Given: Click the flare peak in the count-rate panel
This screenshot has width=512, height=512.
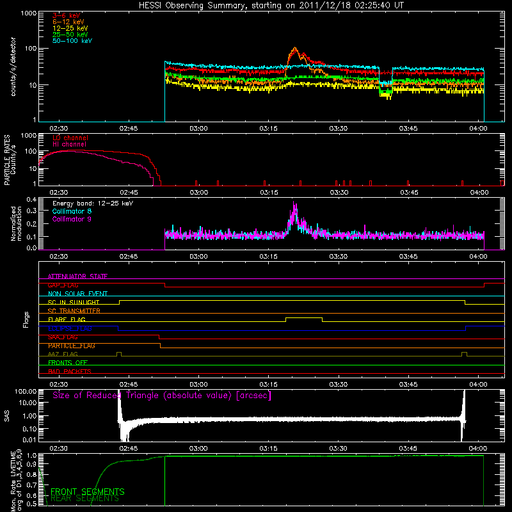Looking at the screenshot, I should pos(295,49).
